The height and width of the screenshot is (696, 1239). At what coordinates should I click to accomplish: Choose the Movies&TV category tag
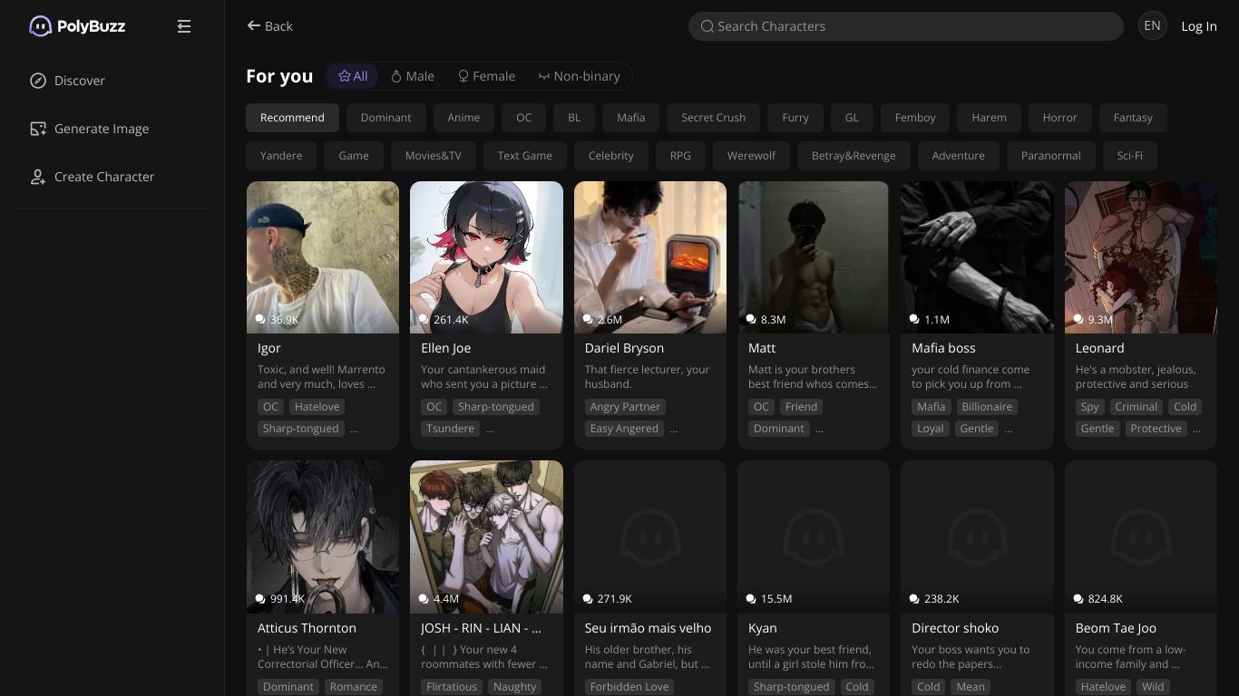tap(434, 156)
